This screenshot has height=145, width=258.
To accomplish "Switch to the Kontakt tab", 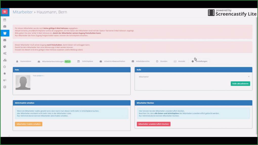I will (180, 61).
